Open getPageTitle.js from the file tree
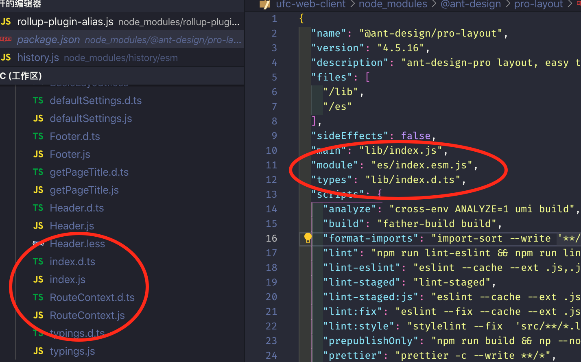 tap(84, 190)
